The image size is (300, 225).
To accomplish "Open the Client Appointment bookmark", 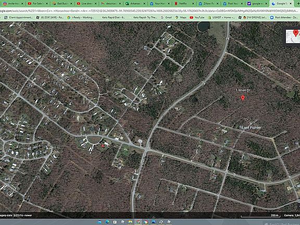I will [19, 17].
